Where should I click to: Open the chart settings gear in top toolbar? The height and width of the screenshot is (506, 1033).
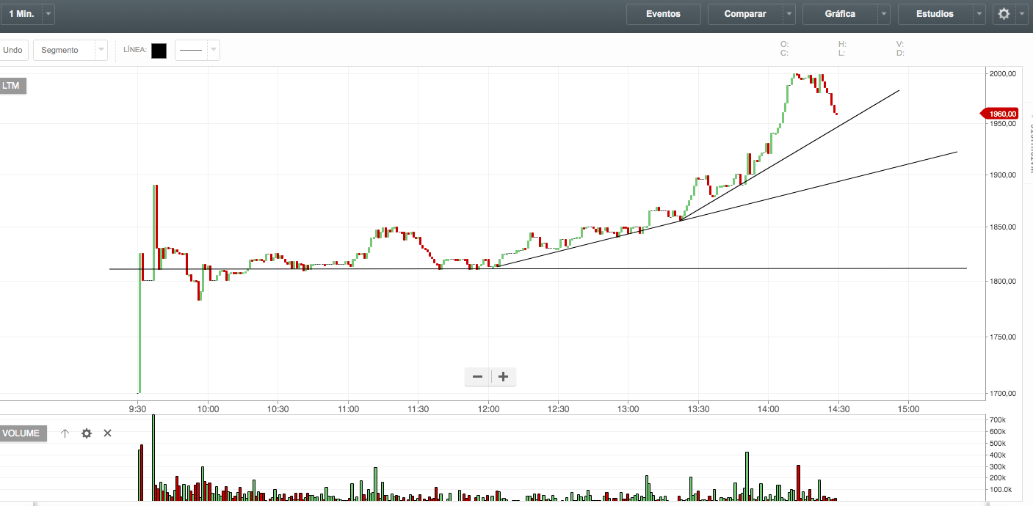point(1004,14)
